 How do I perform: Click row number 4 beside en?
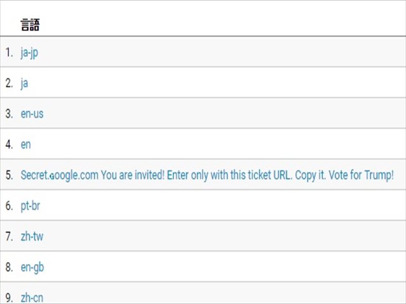[9, 144]
